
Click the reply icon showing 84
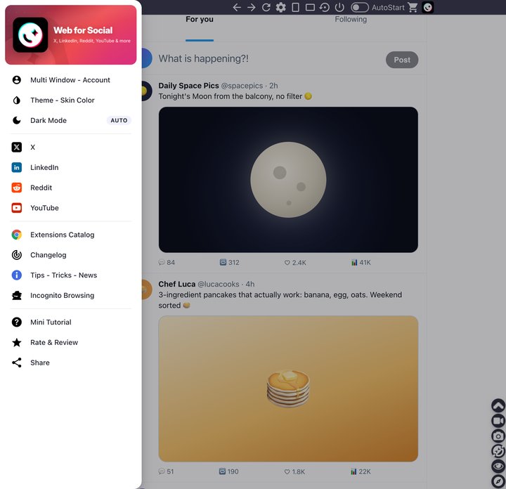(x=167, y=263)
